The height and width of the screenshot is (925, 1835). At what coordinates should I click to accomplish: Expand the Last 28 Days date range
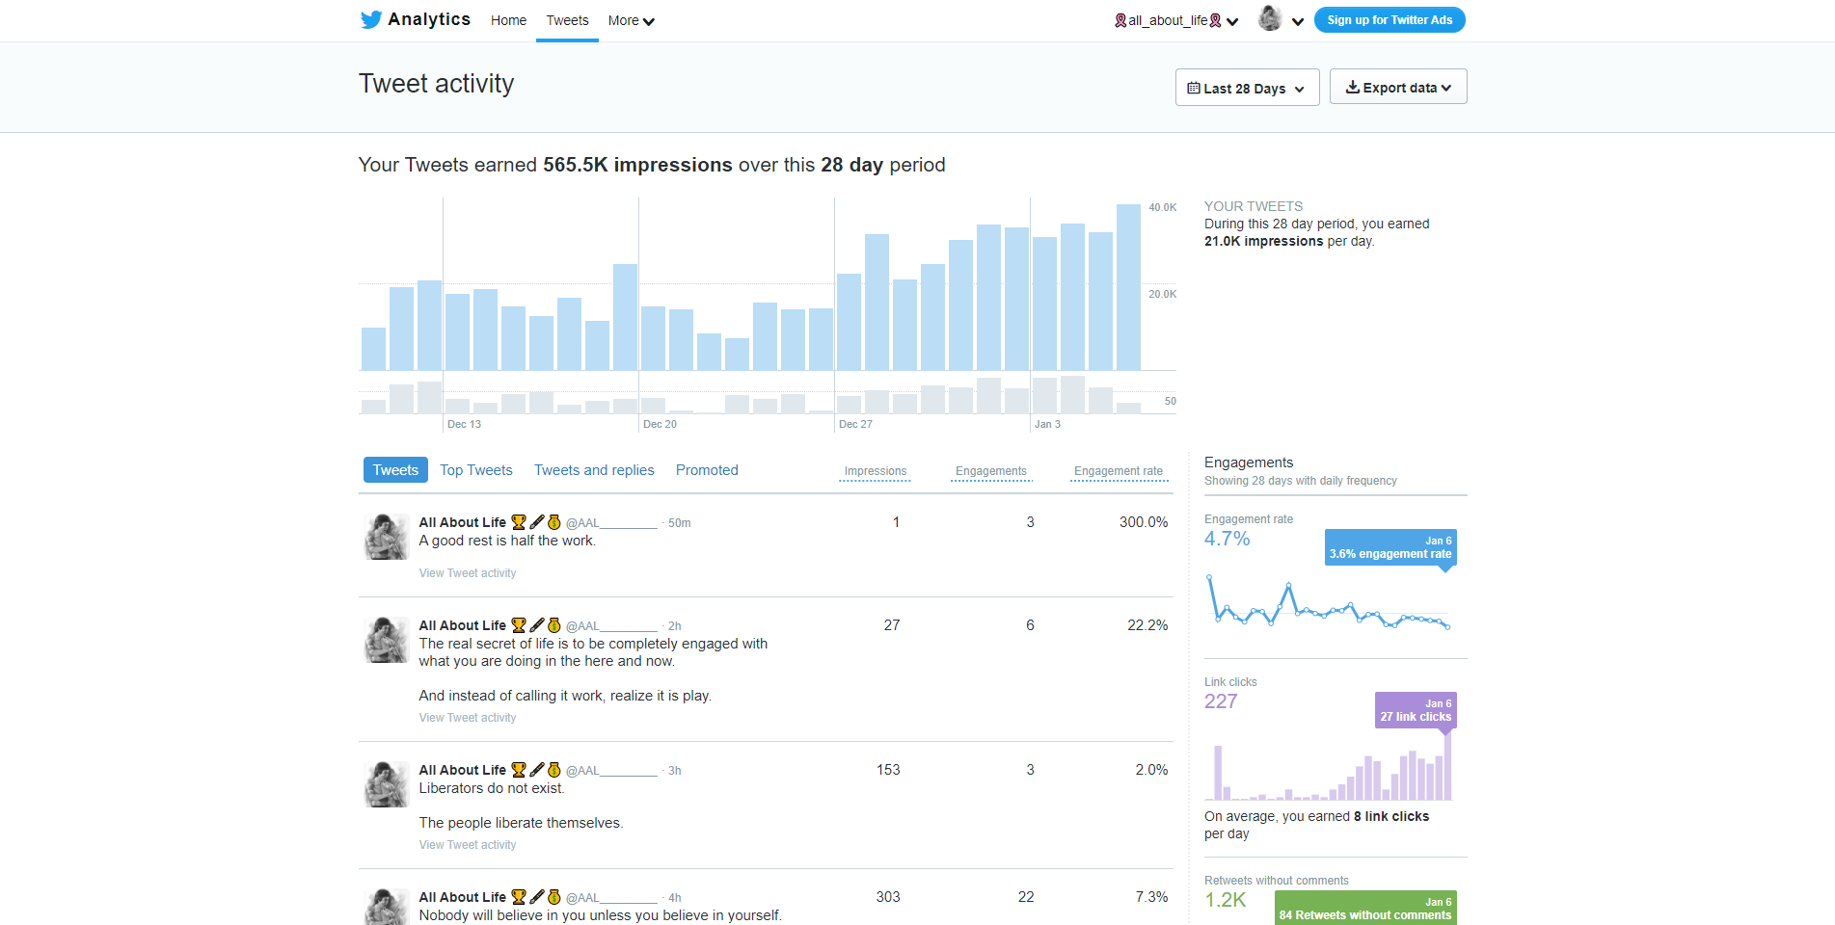point(1247,88)
